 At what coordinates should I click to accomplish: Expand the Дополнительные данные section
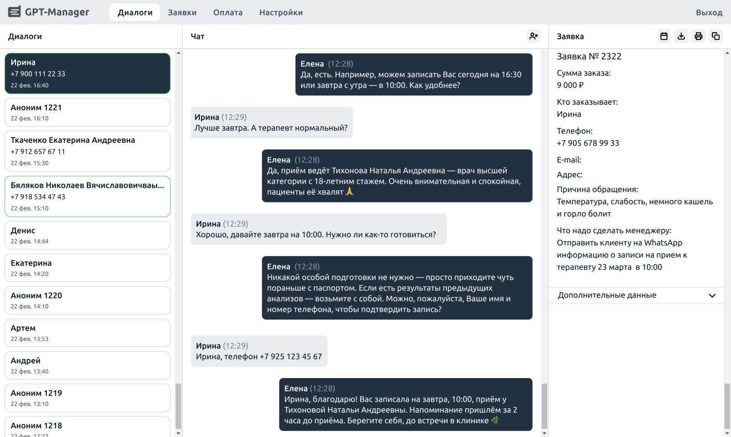click(x=607, y=295)
